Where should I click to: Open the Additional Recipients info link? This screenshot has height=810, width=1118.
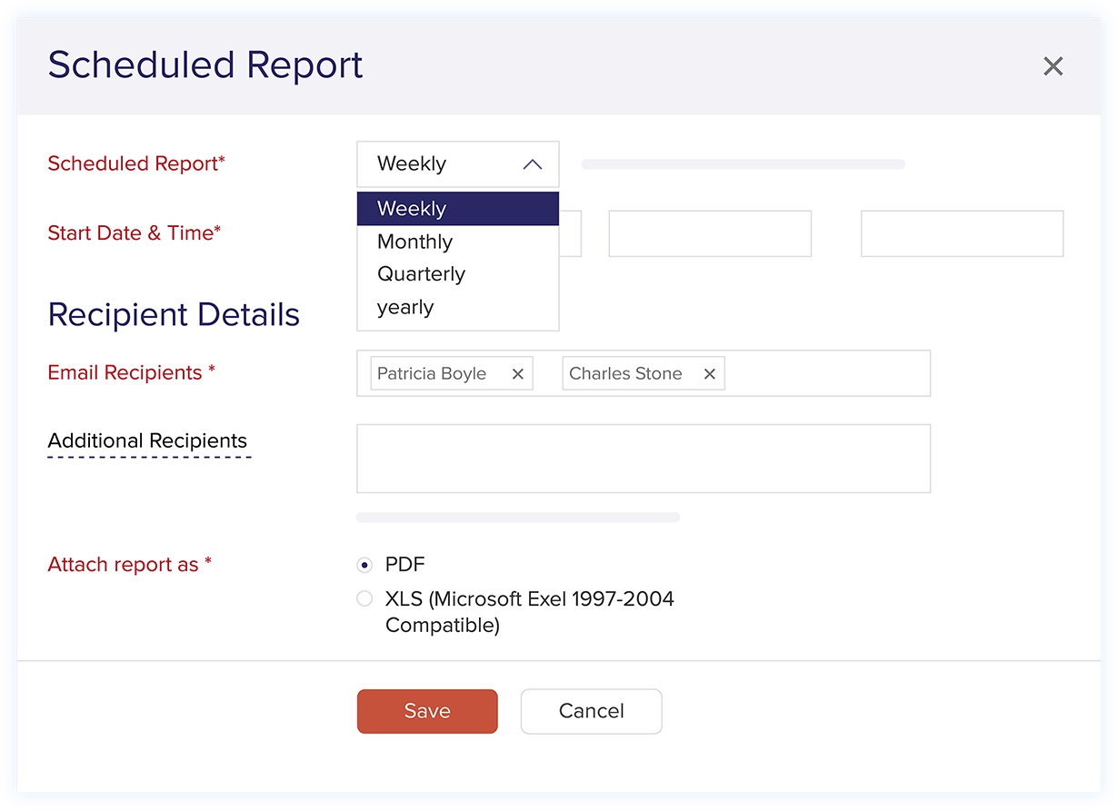pos(148,441)
